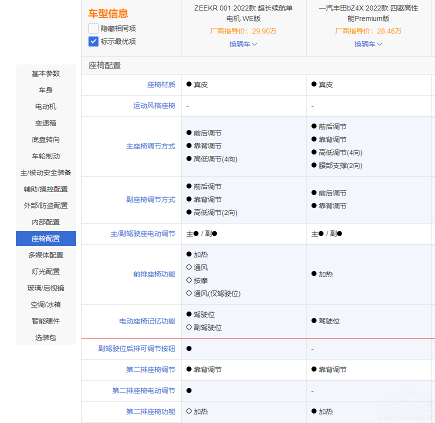Jump to 多媒体配置 section

pyautogui.click(x=46, y=255)
